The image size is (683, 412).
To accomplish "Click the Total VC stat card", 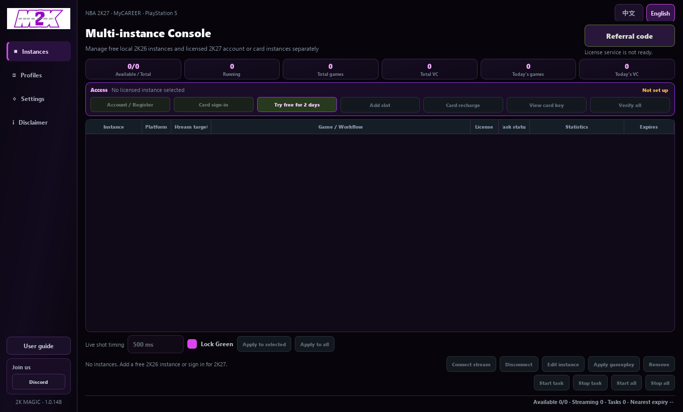I will tap(429, 69).
